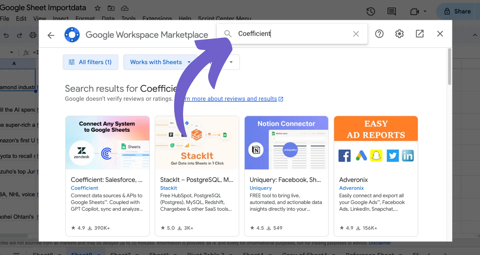
Task: Redo action in Sheets toolbar
Action: [19, 35]
